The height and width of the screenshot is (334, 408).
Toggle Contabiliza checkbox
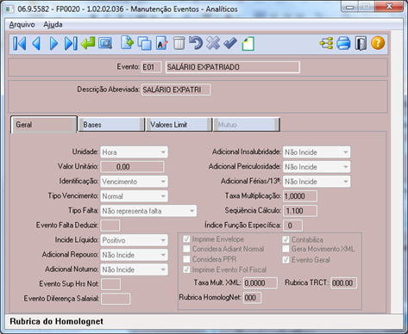point(286,239)
